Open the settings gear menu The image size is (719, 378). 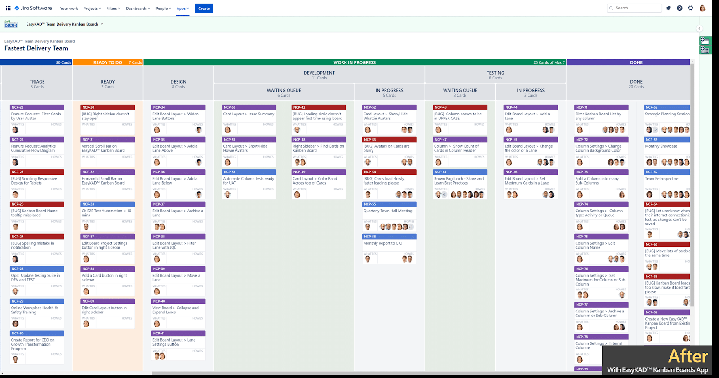coord(691,8)
